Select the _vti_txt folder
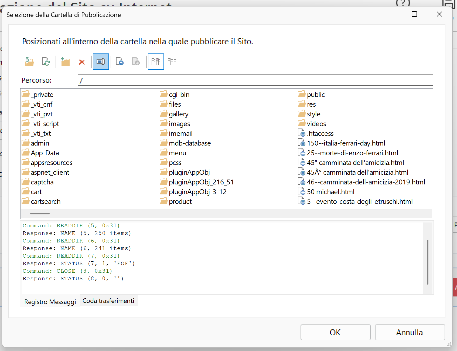This screenshot has height=351, width=457. click(36, 133)
